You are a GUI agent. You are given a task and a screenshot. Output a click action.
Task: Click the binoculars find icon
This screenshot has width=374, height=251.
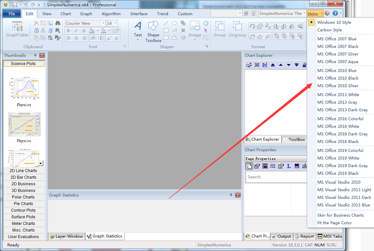point(58,23)
